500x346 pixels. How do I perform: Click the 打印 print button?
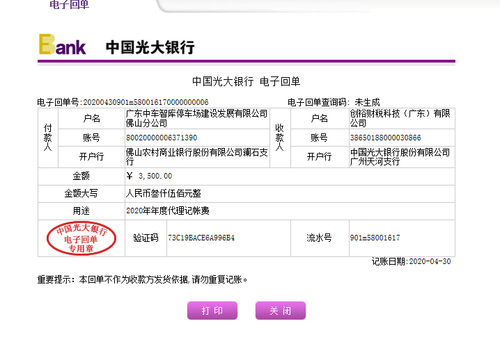(x=212, y=311)
